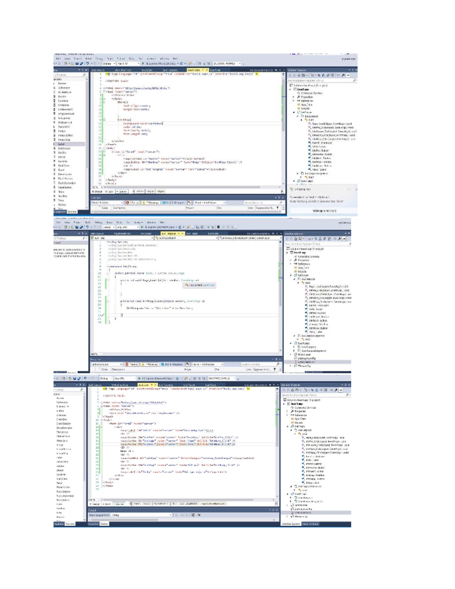Click Search Error List box in middle window

click(x=262, y=364)
